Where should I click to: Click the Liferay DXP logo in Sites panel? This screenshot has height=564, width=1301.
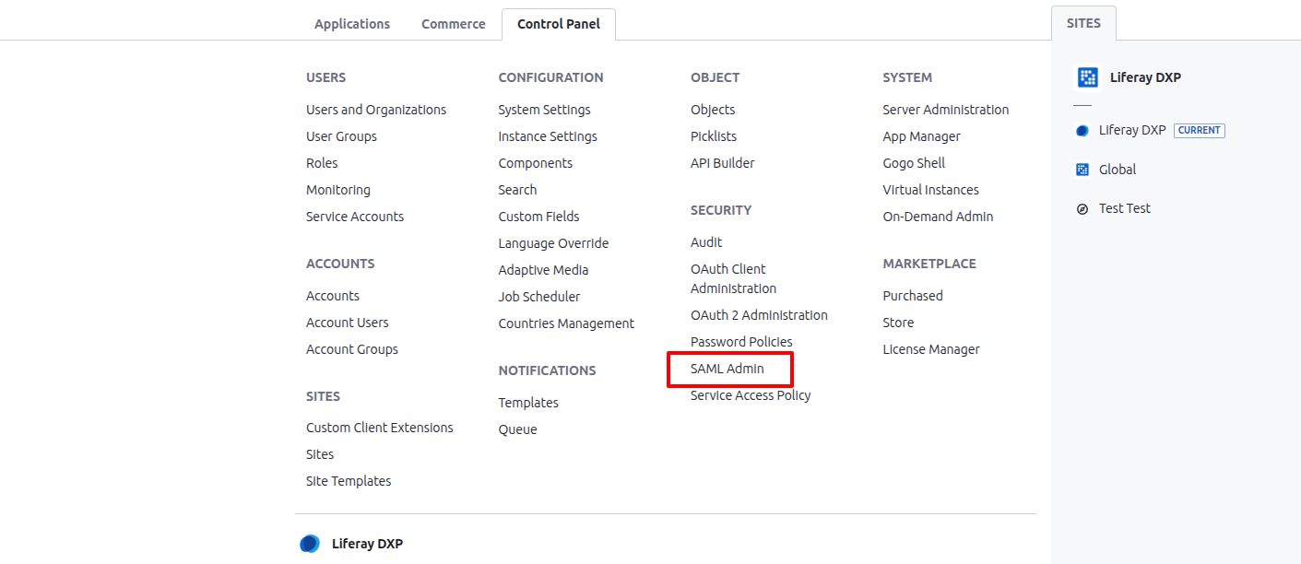[x=1088, y=77]
